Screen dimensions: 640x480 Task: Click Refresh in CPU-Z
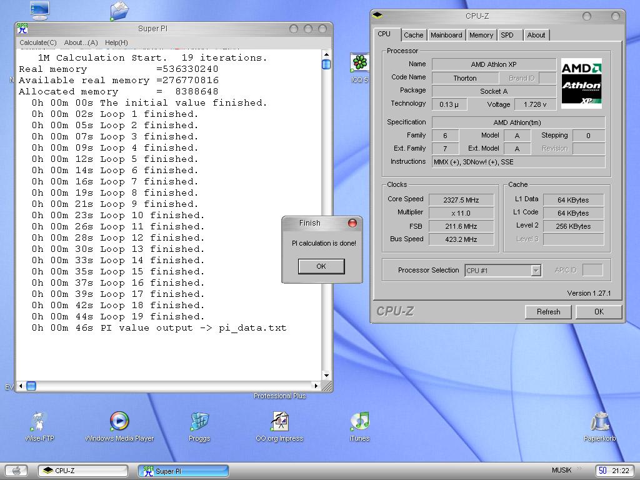point(548,312)
